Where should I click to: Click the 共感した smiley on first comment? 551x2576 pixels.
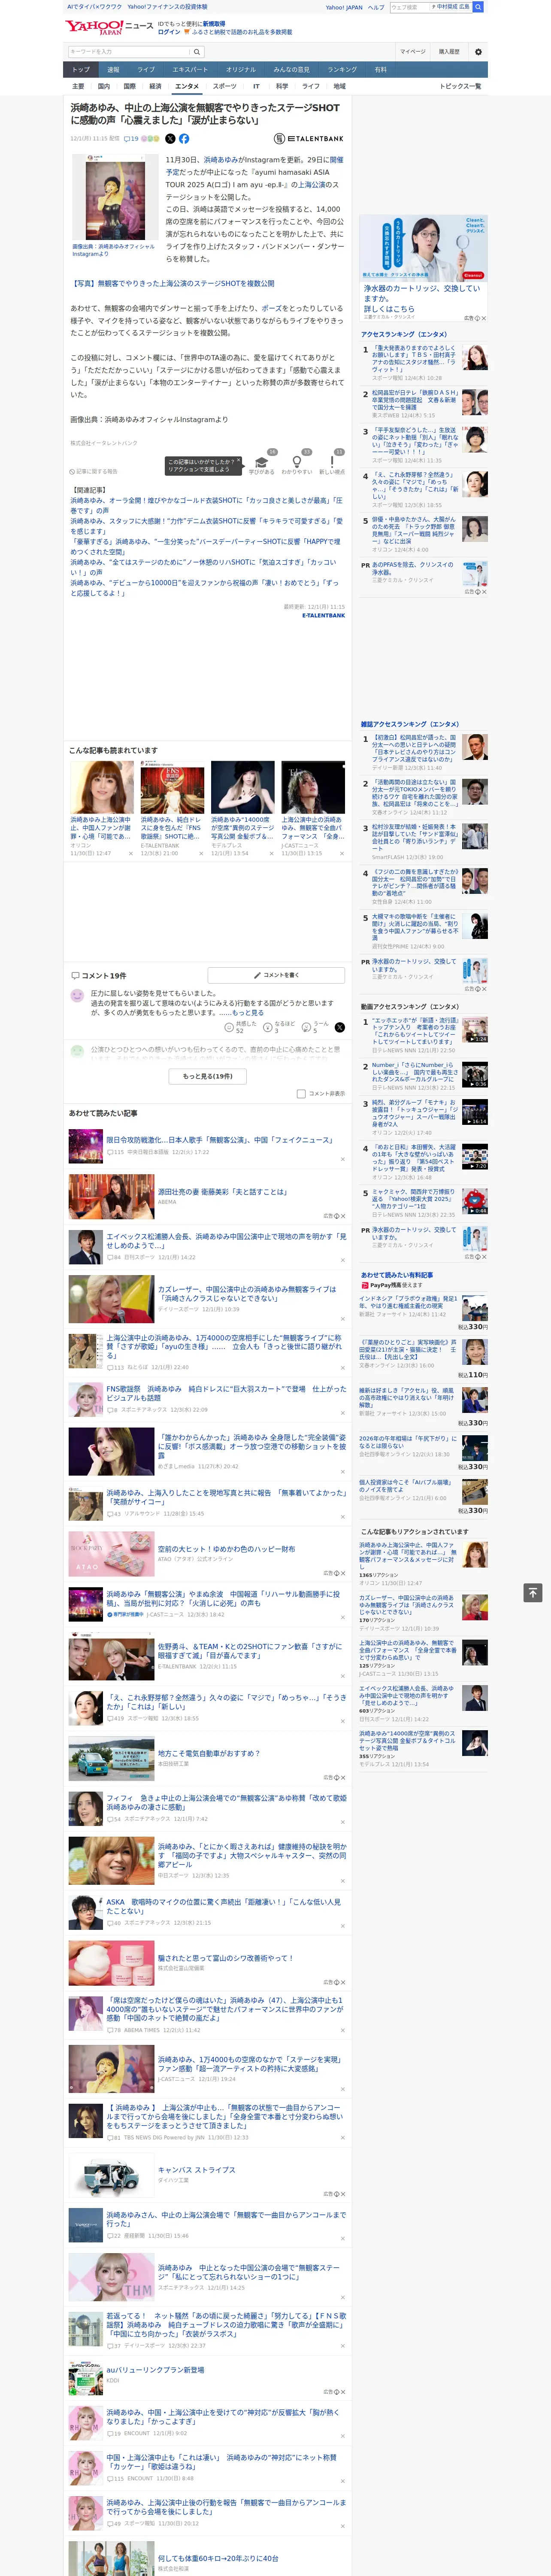point(229,1027)
